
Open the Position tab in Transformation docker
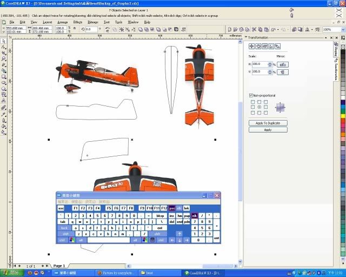(x=251, y=46)
